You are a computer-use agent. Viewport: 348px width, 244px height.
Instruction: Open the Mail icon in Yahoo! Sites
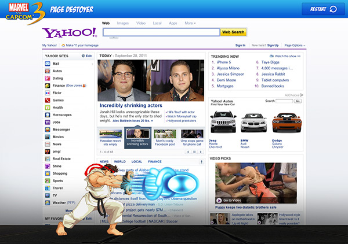(48, 64)
